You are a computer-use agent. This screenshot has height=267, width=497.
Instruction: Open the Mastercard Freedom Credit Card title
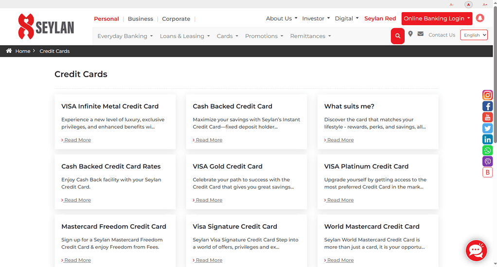(114, 227)
